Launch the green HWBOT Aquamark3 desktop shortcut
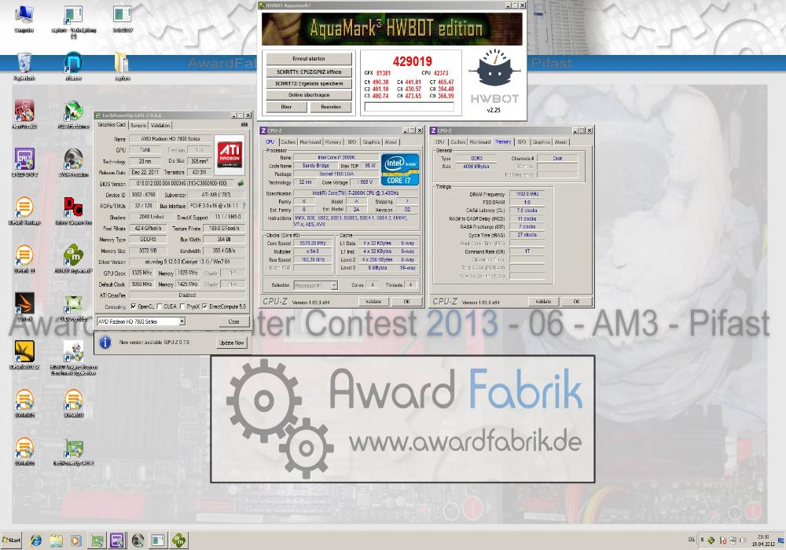This screenshot has height=550, width=786. [73, 258]
